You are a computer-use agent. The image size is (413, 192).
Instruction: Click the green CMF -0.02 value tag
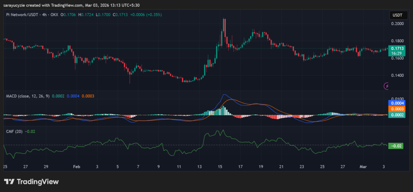[395, 146]
